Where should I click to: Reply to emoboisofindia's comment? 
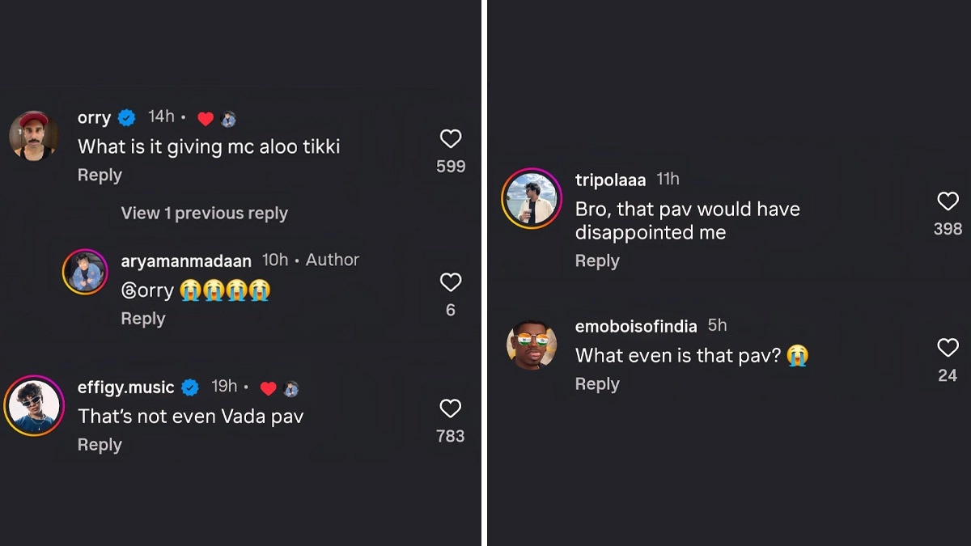tap(597, 384)
